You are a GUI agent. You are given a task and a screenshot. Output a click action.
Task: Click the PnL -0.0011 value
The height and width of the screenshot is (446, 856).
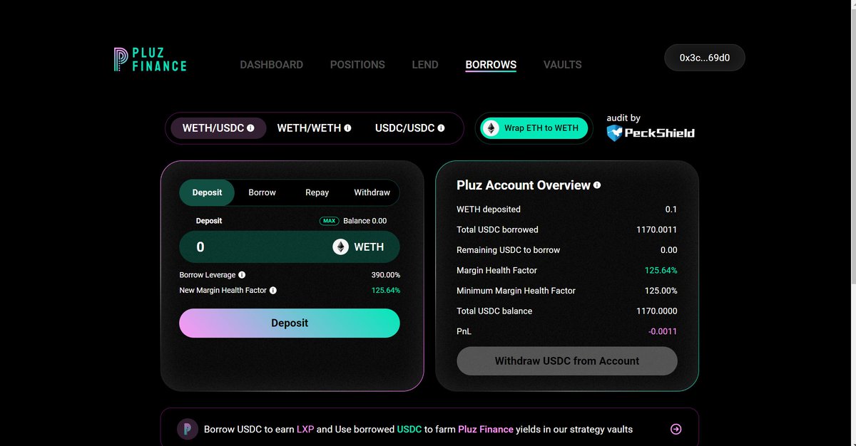pyautogui.click(x=663, y=331)
